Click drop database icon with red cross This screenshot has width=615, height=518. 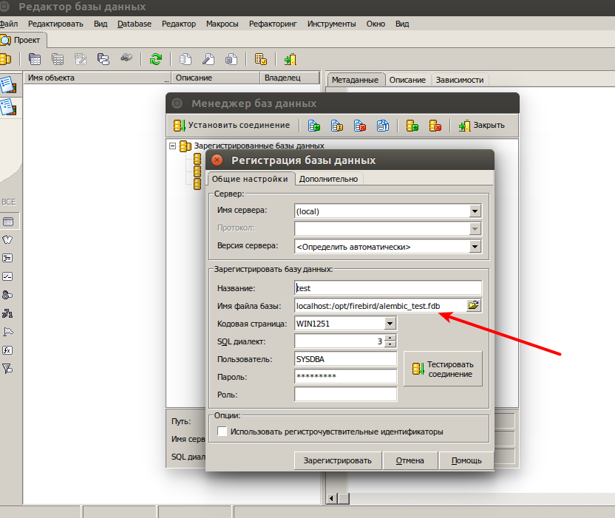pyautogui.click(x=435, y=126)
